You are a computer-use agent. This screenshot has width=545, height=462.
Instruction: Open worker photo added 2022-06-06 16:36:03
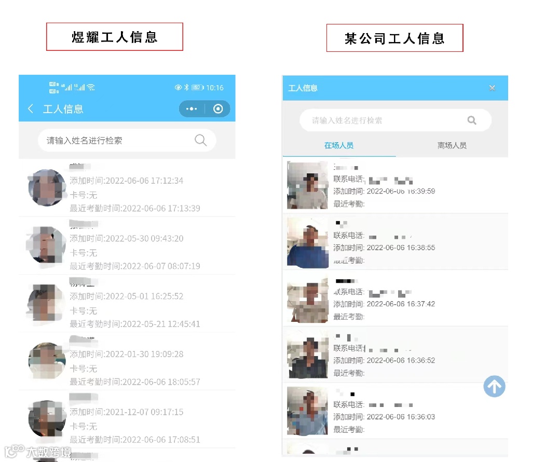click(308, 411)
